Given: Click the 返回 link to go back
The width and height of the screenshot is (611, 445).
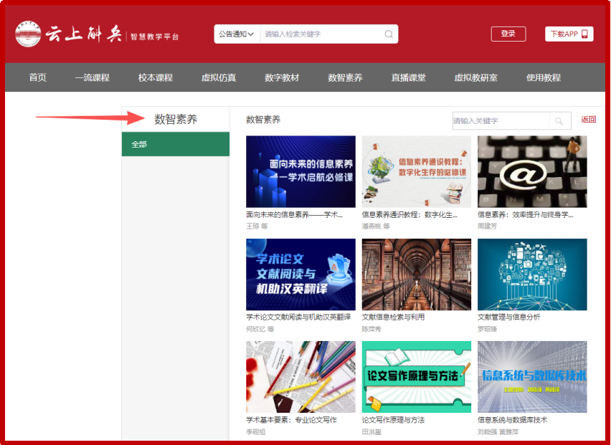Looking at the screenshot, I should tap(588, 120).
